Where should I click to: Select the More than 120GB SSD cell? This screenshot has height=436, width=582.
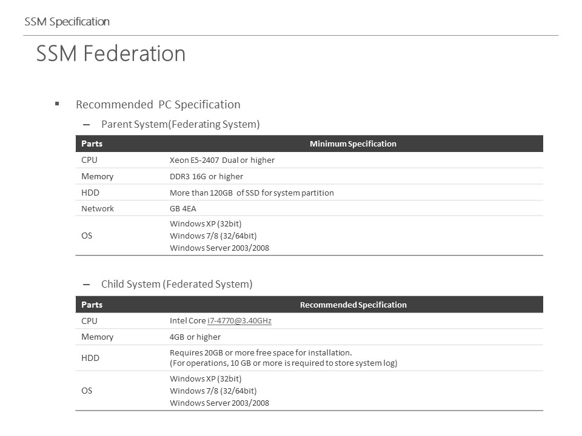click(252, 193)
